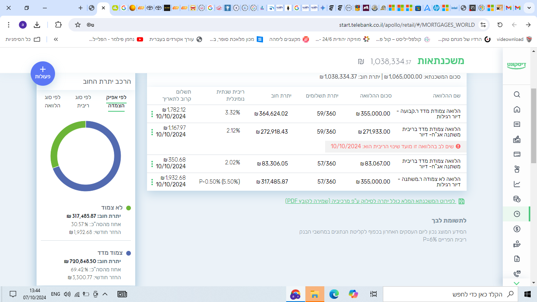Download full mortgage details PDF link

coord(370,201)
